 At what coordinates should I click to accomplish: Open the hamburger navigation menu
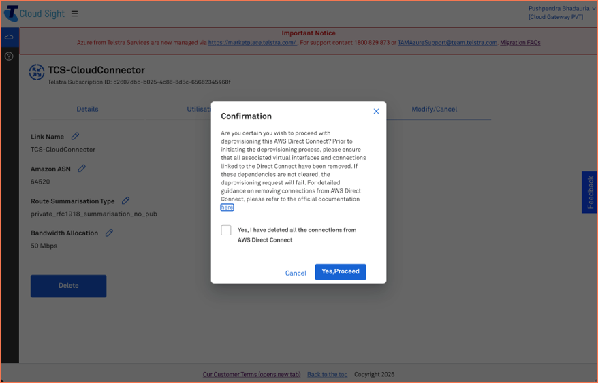click(74, 14)
